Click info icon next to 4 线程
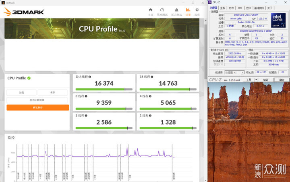Image resolution: width=290 pixels, height=182 pixels. click(x=150, y=96)
